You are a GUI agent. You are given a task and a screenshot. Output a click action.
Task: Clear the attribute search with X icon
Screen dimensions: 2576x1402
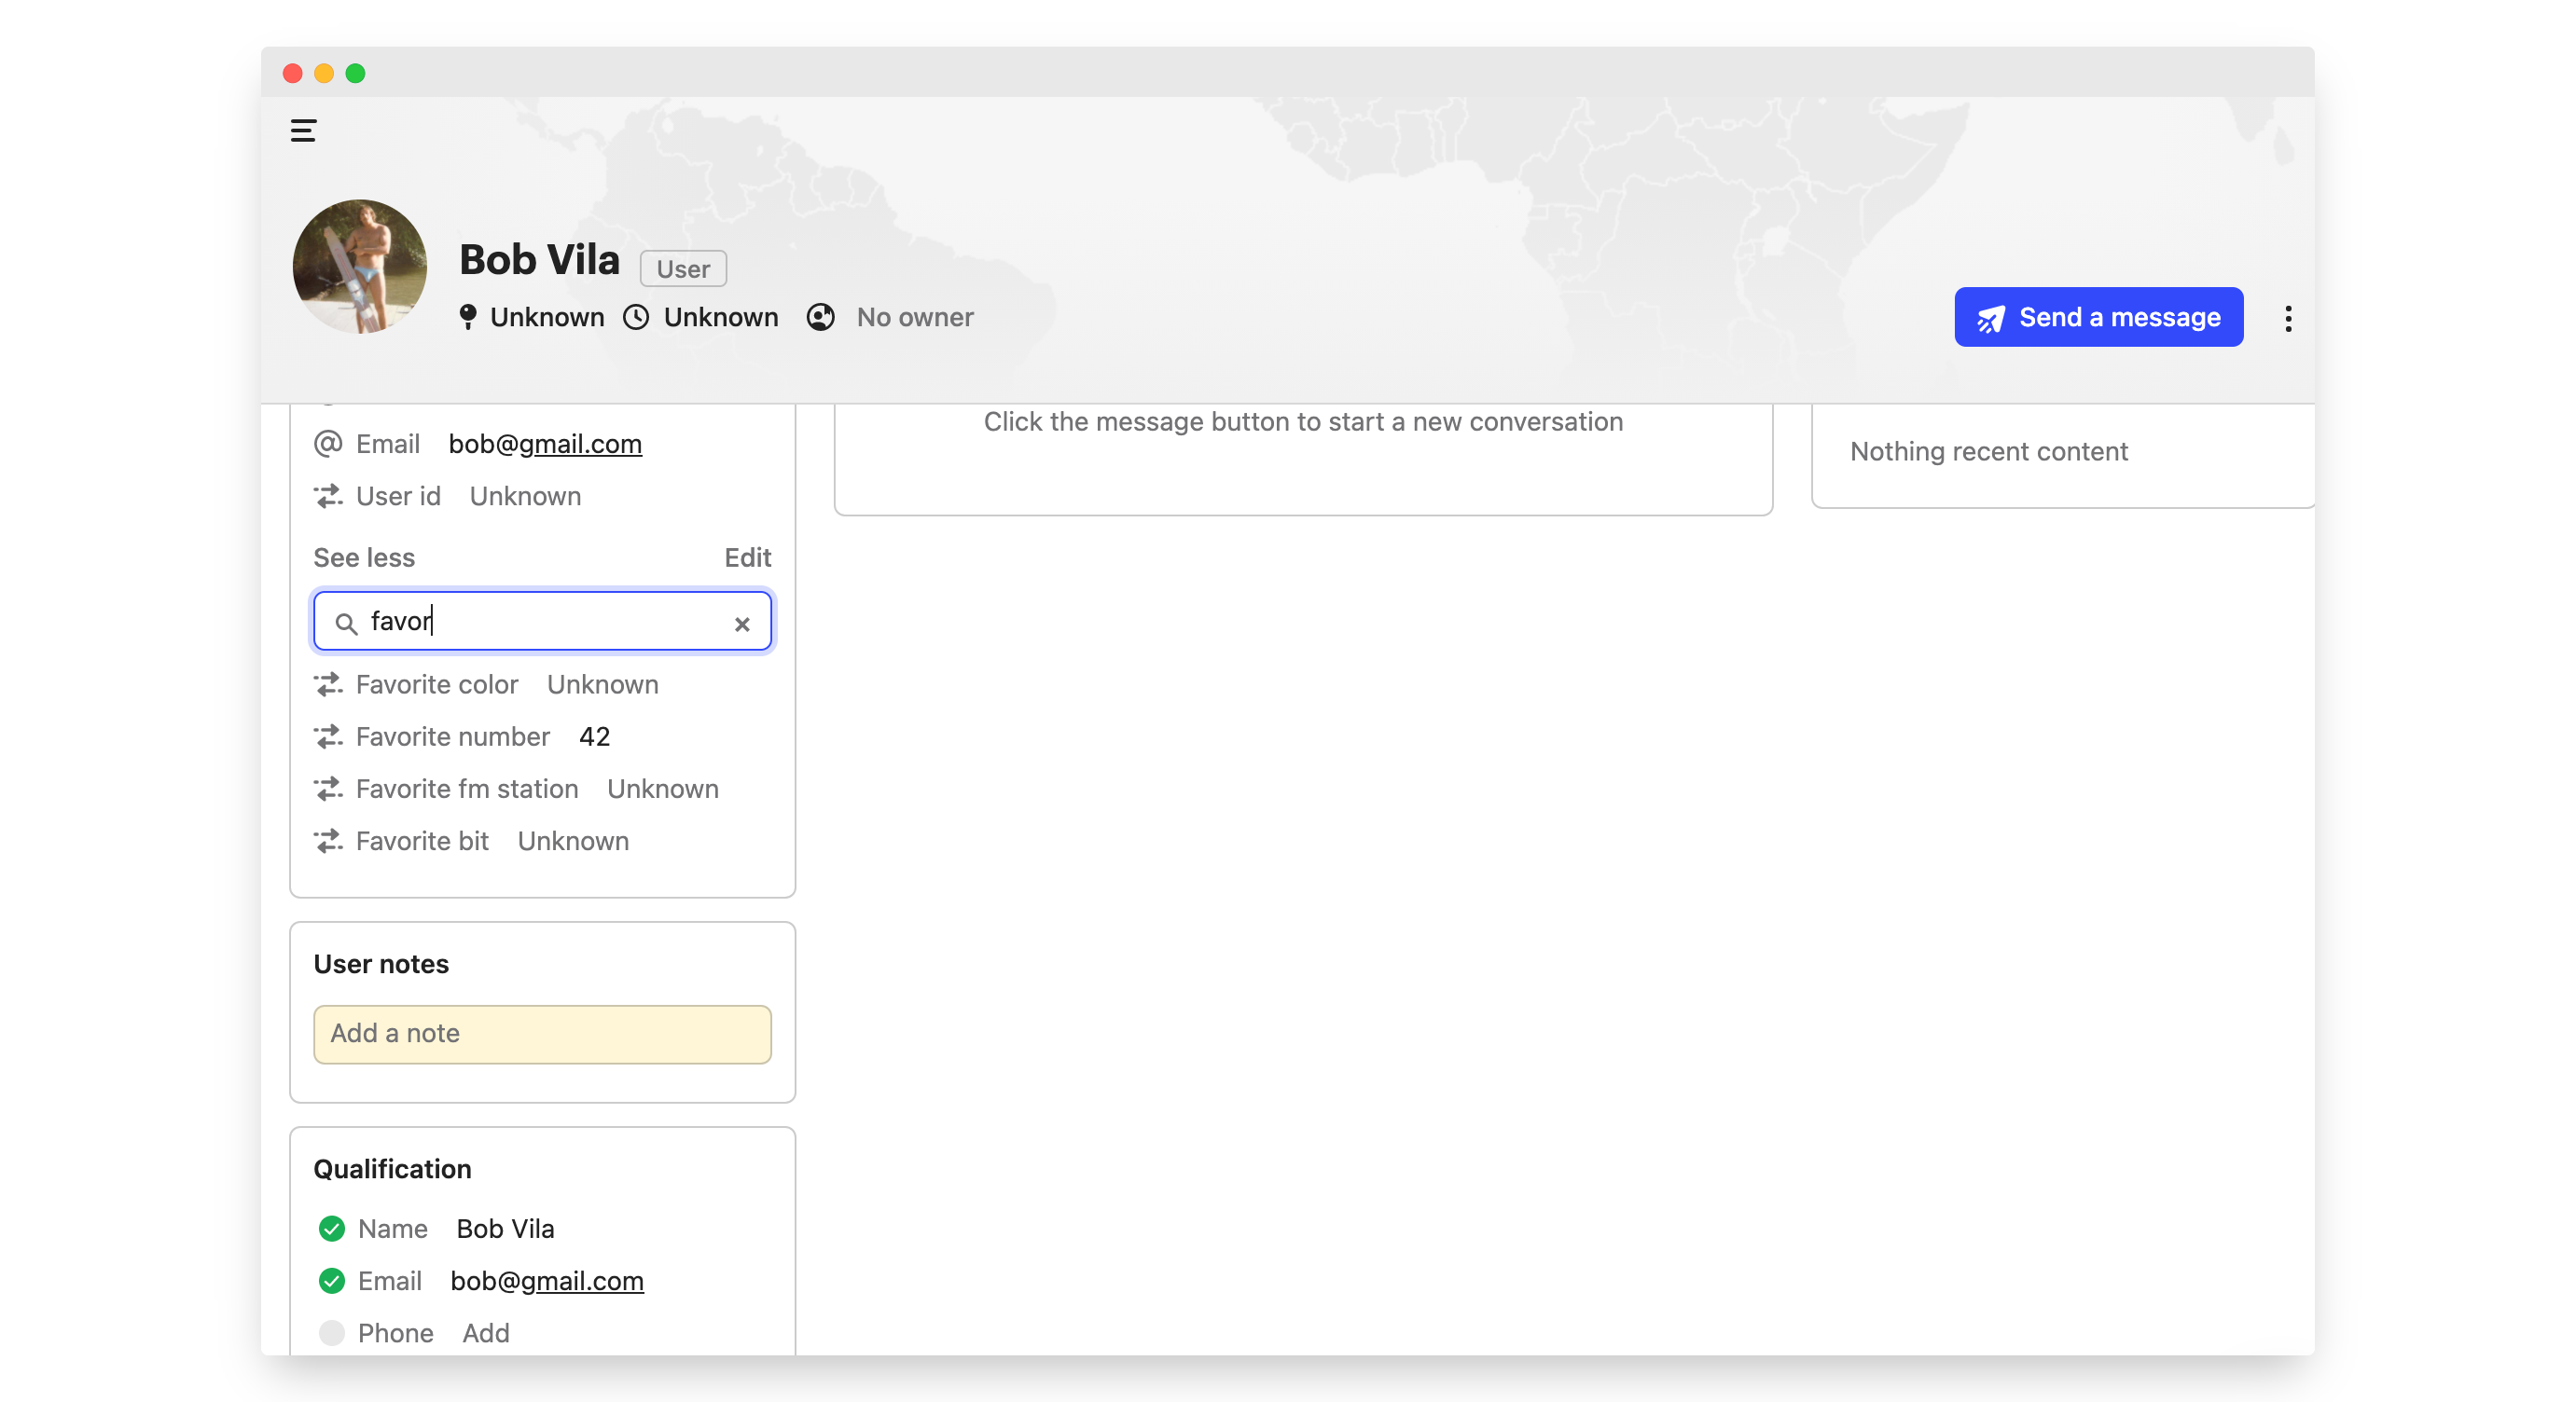[741, 624]
